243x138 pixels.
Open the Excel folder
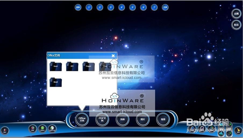56,66
